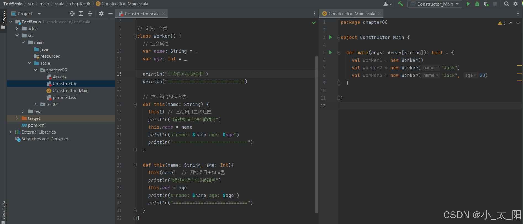Click the left editor vertical scrollbar
This screenshot has width=523, height=224.
coord(316,135)
